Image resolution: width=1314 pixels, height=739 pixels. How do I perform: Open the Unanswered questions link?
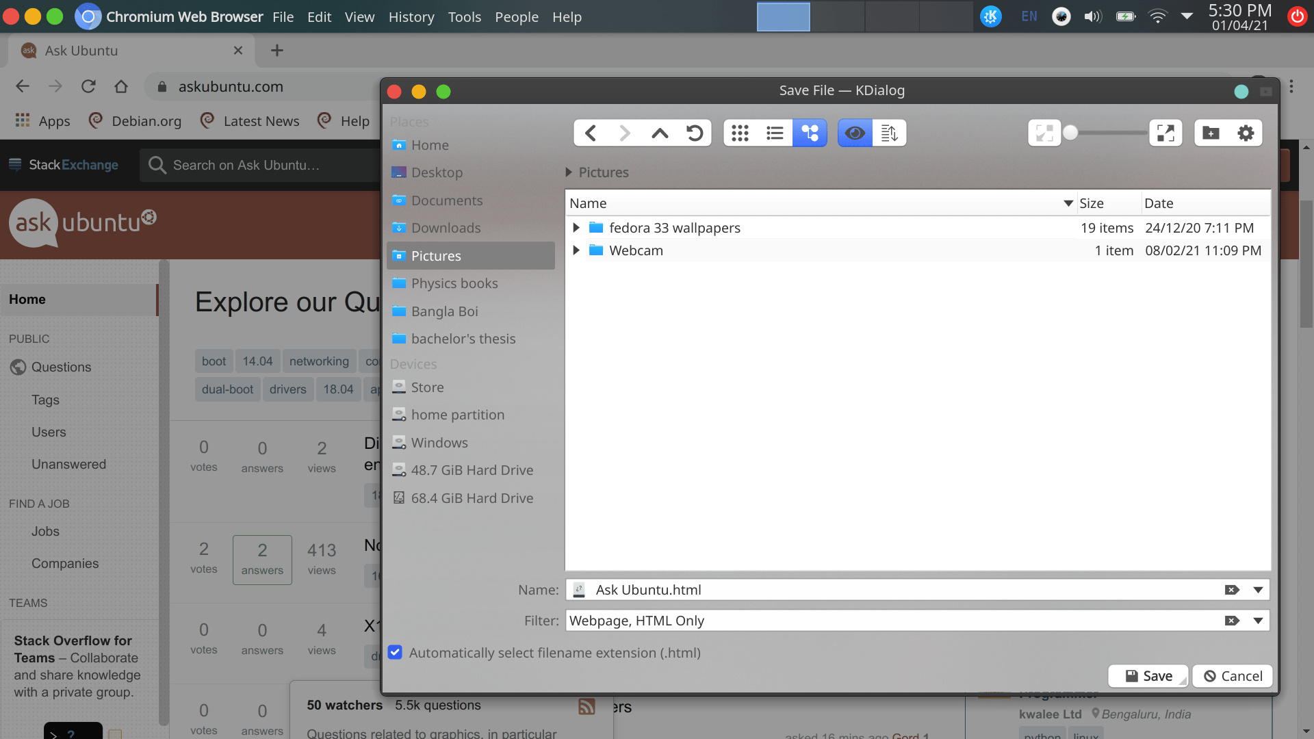[x=68, y=464]
